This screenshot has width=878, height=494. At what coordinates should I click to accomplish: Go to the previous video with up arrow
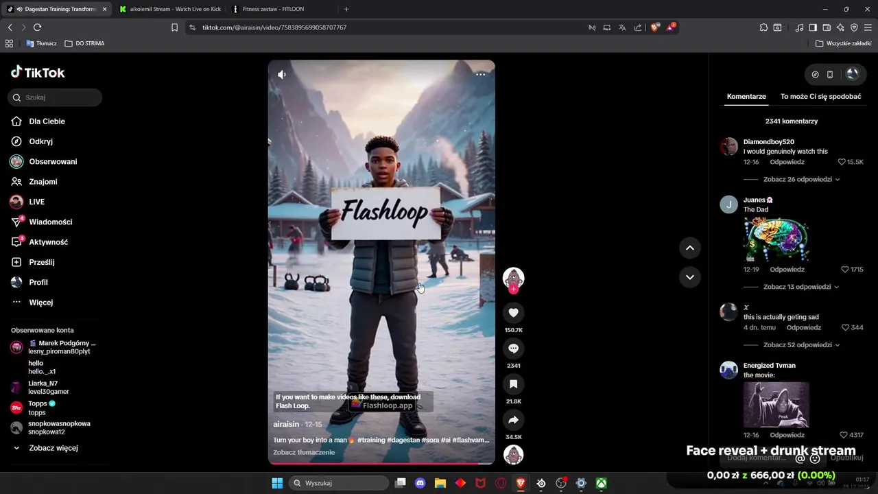coord(690,248)
